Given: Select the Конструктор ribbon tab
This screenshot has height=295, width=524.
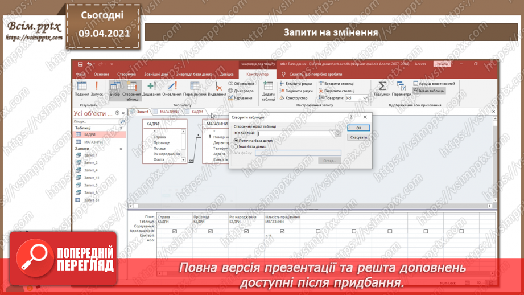Looking at the screenshot, I should coord(257,74).
